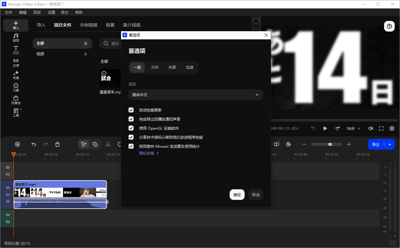Toggle the audio track unlink icon

click(x=8, y=222)
